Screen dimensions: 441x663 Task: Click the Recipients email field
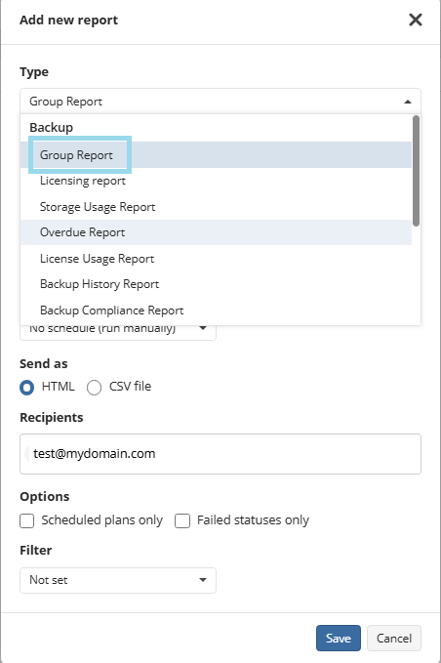[220, 454]
